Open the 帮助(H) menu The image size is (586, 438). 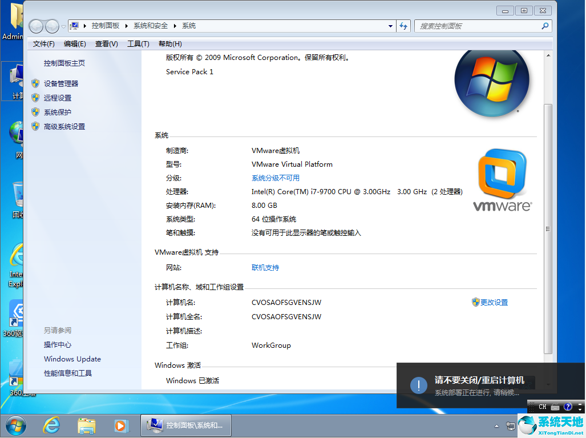coord(170,44)
